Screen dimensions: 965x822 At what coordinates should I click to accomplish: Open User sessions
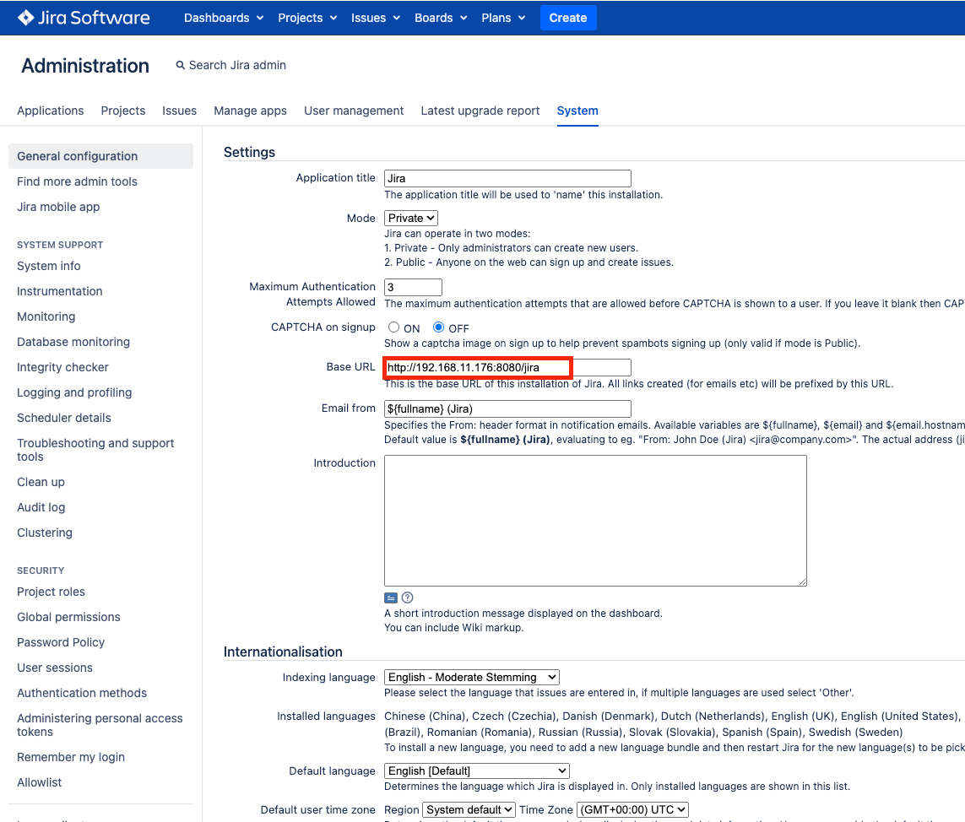[55, 668]
